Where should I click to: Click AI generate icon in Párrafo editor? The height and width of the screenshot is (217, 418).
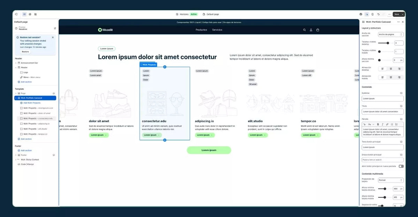coord(364,124)
